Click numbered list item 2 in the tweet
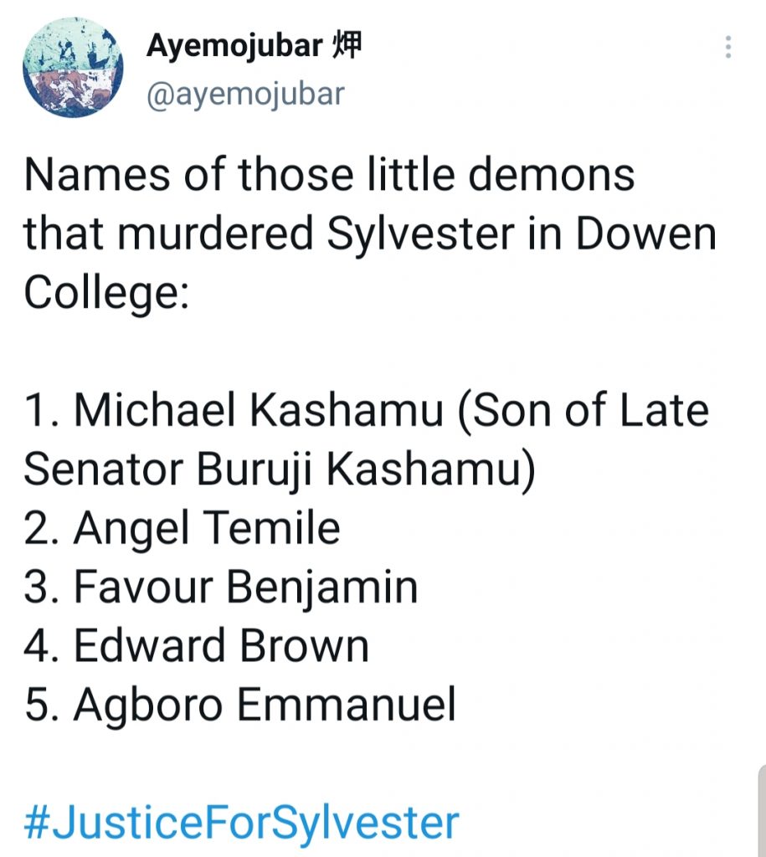 182,528
